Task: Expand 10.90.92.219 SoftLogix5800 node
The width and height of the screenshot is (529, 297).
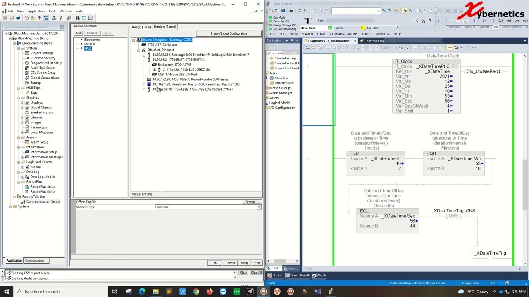Action: click(x=144, y=55)
